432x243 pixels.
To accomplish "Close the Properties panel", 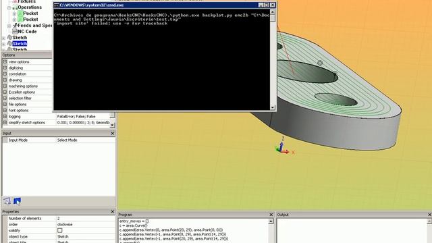I will click(113, 211).
